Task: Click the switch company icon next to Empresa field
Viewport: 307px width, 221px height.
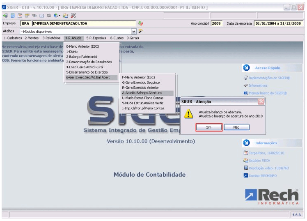Action: pyautogui.click(x=140, y=23)
